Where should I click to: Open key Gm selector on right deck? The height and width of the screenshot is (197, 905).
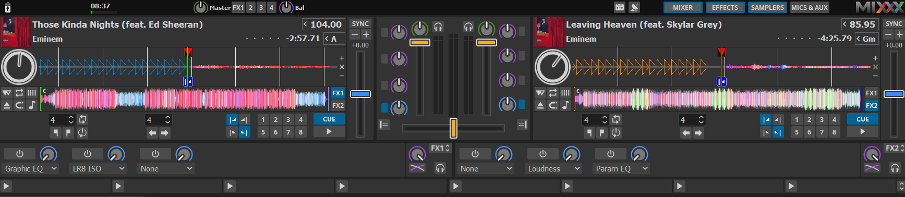867,39
